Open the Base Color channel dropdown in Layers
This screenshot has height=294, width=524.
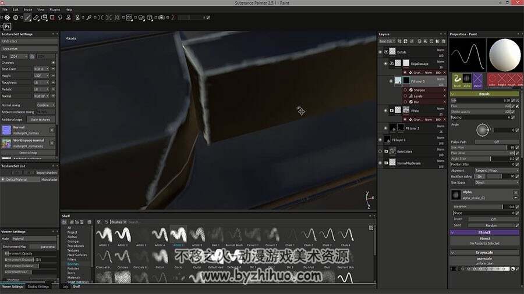point(387,41)
